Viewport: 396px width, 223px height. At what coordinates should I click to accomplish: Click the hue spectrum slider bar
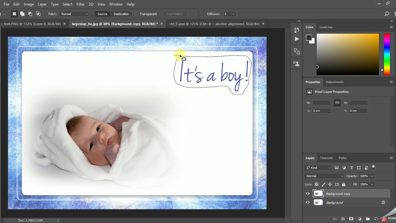[387, 54]
